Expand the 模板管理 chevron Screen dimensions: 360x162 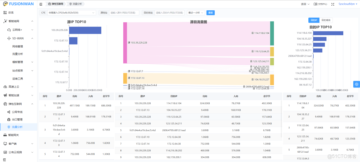coord(32,62)
